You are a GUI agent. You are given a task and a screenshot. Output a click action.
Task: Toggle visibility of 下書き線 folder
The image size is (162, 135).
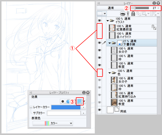click(99, 43)
